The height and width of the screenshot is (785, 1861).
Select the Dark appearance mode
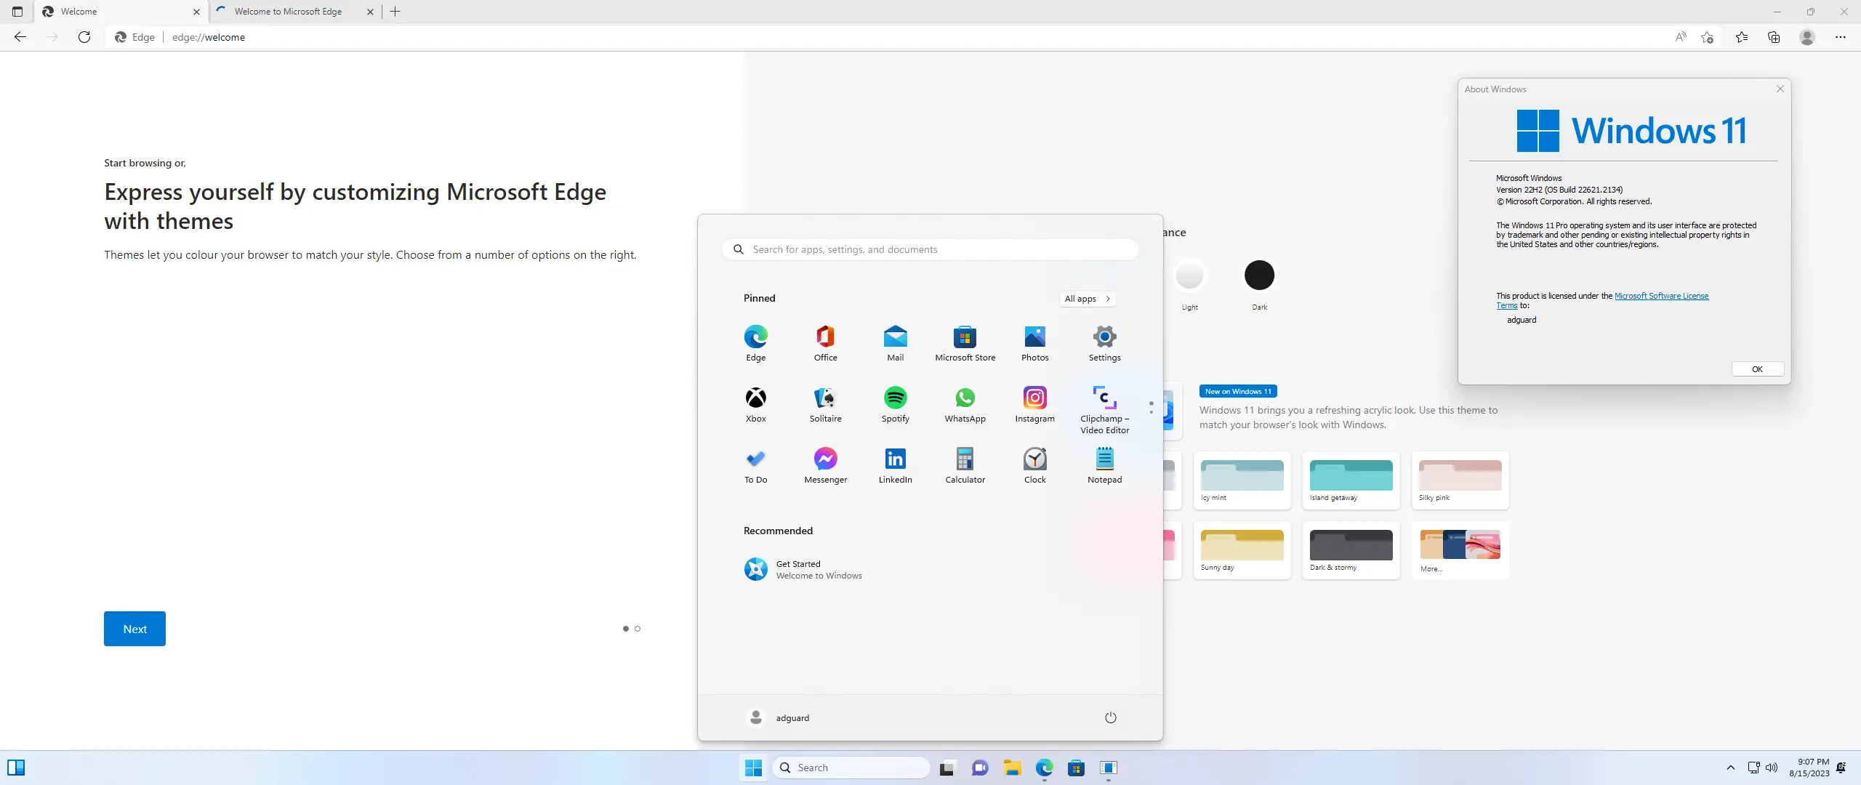point(1259,274)
